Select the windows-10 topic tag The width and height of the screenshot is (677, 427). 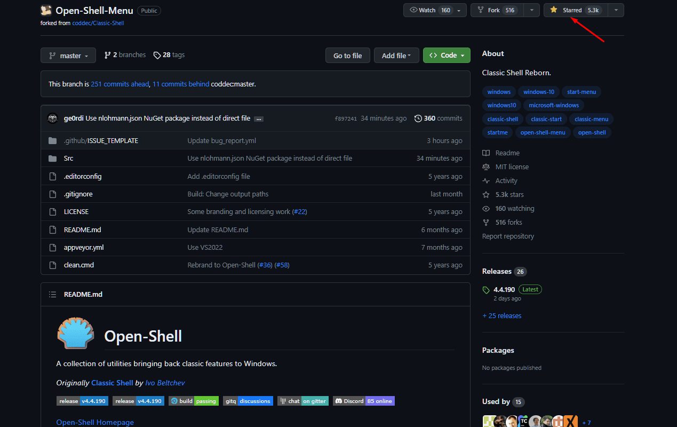539,92
